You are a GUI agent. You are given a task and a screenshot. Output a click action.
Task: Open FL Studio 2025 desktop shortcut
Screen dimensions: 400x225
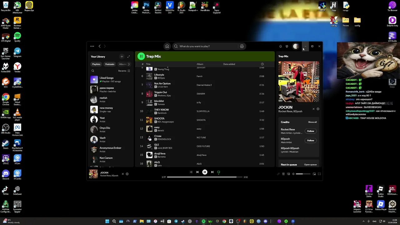point(181,7)
